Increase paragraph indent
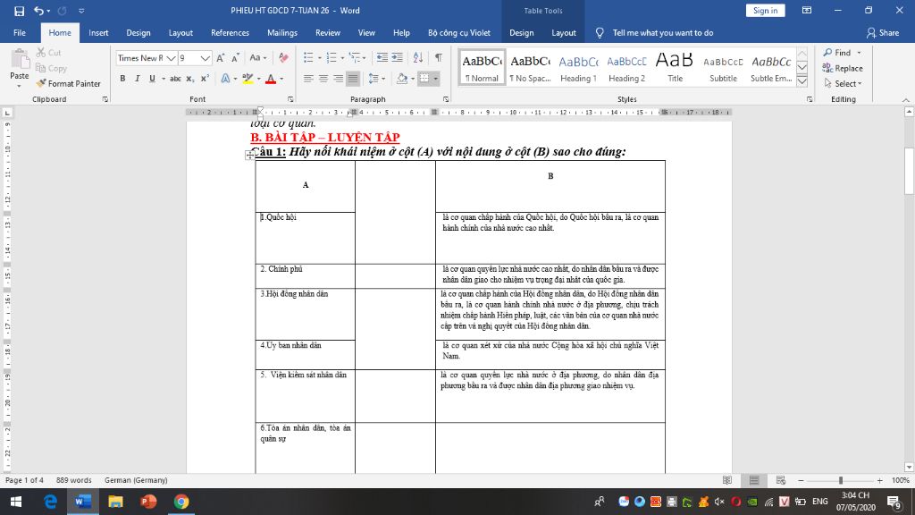The width and height of the screenshot is (915, 515). click(x=397, y=58)
